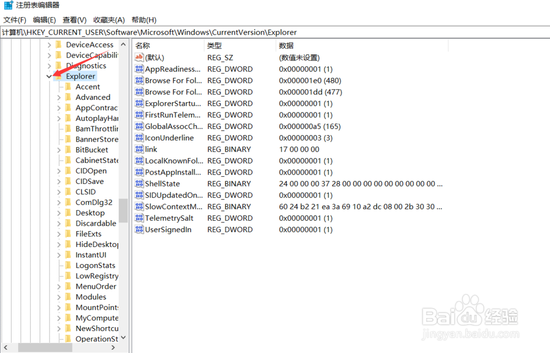Select the link binary value icon
Image resolution: width=550 pixels, height=353 pixels.
pos(139,149)
